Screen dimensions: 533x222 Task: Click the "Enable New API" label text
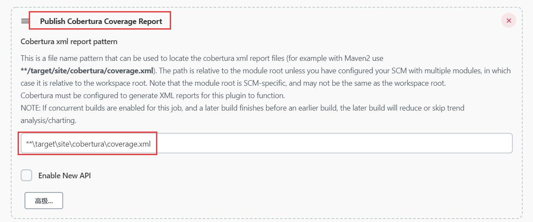pyautogui.click(x=64, y=175)
